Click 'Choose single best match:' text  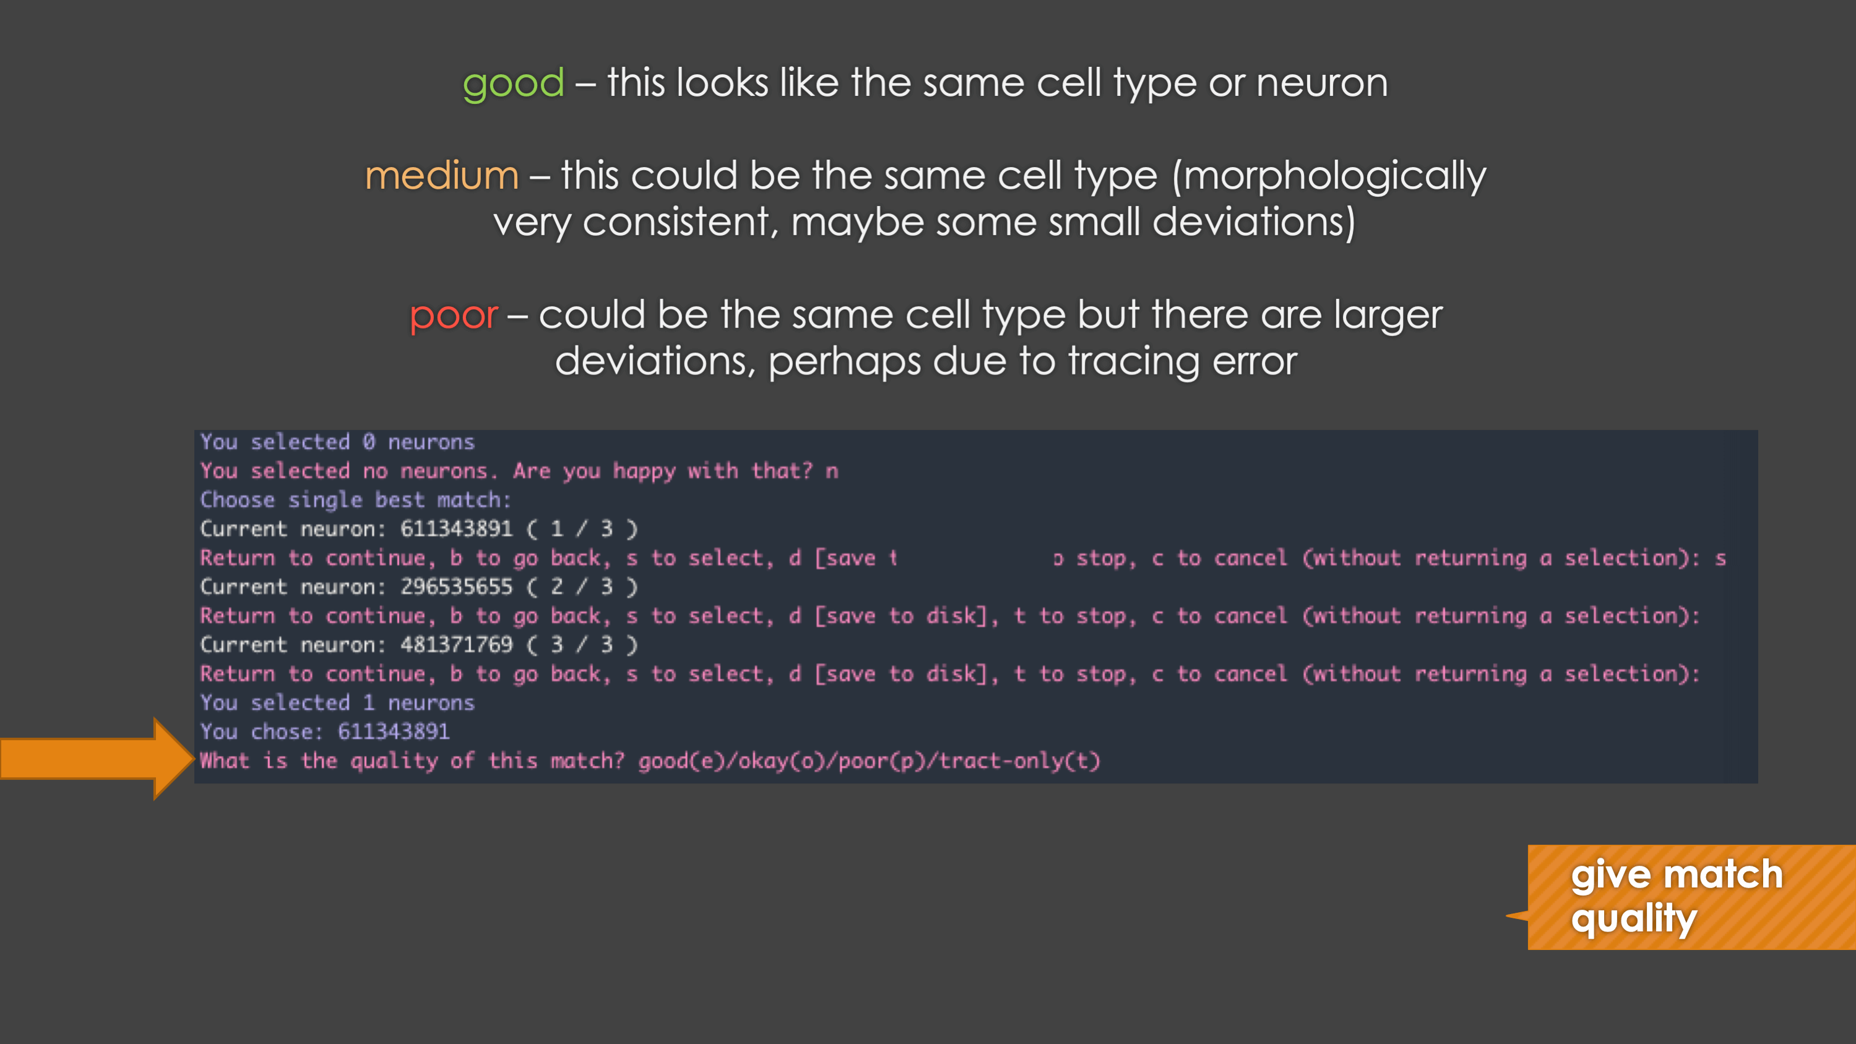tap(355, 500)
